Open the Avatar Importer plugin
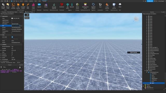The height and width of the screenshot is (93, 166). 107,6
